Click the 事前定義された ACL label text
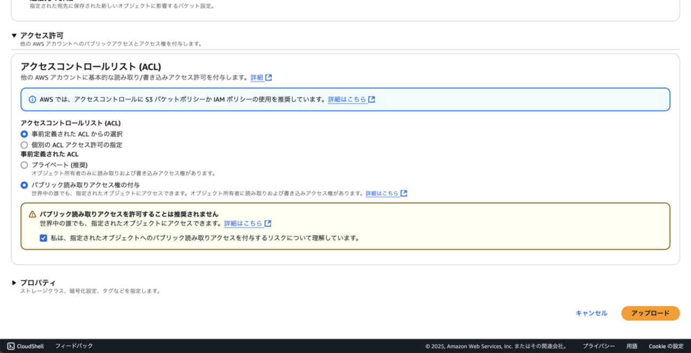Viewport: 691px width, 353px height. pyautogui.click(x=49, y=154)
